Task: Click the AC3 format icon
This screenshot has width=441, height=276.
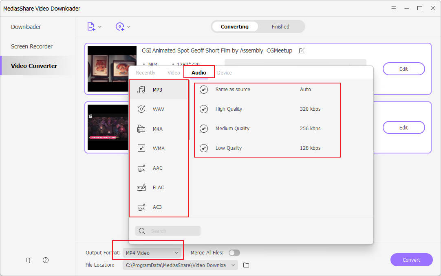Action: coord(141,207)
